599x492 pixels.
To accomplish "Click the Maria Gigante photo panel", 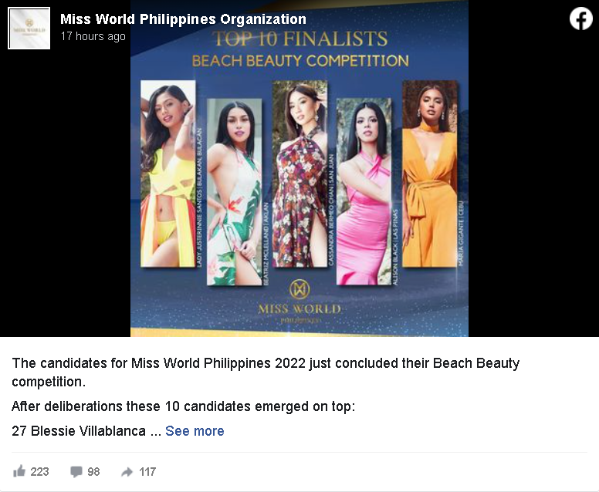I will click(x=430, y=174).
